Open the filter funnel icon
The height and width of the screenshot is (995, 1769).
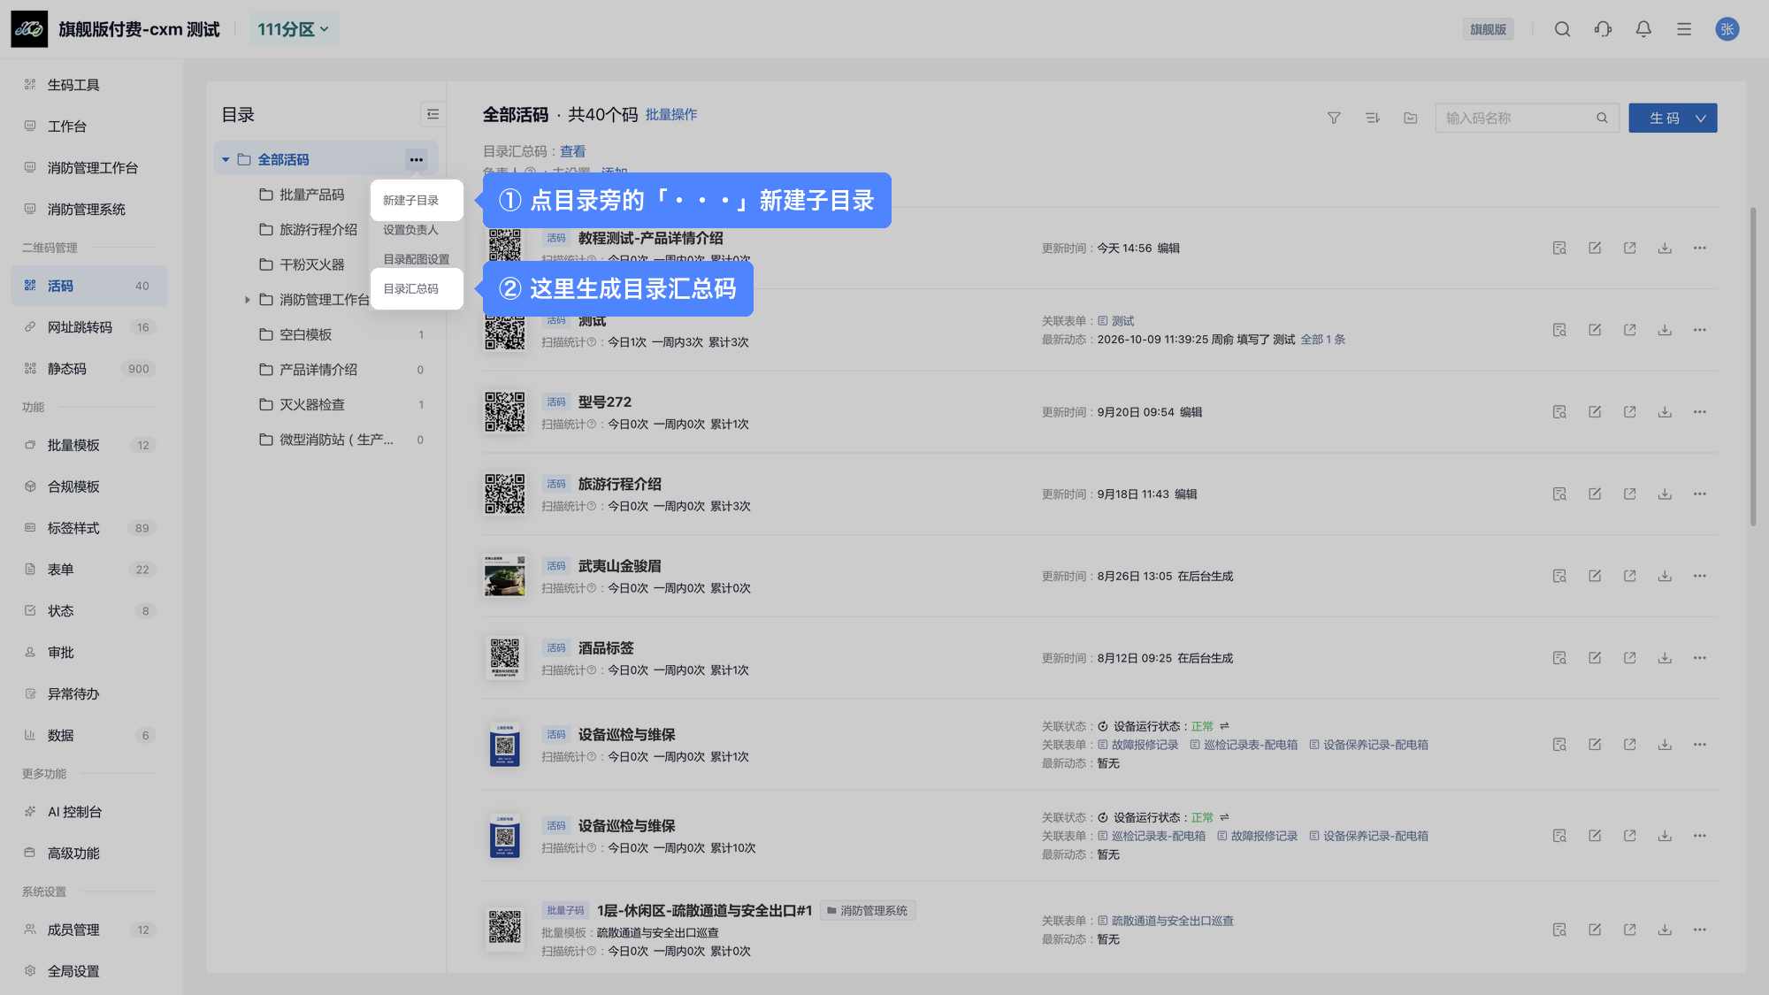tap(1334, 118)
